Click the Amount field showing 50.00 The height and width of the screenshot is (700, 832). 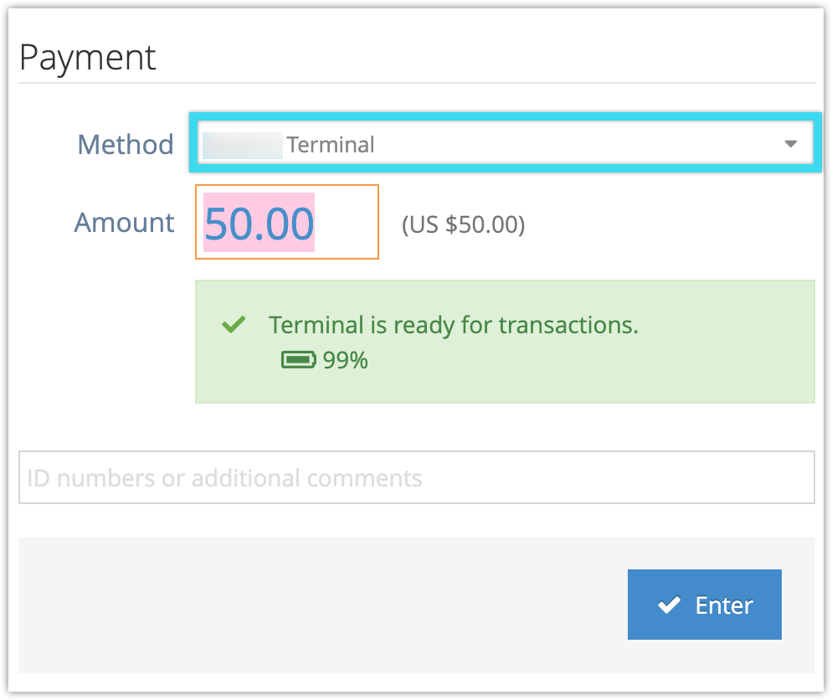[287, 222]
